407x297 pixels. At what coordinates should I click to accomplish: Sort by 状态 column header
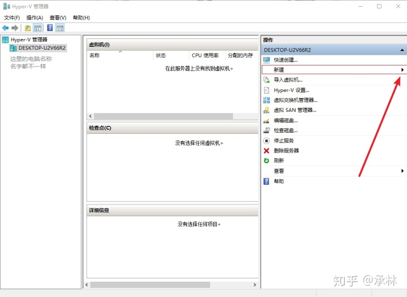[171, 55]
